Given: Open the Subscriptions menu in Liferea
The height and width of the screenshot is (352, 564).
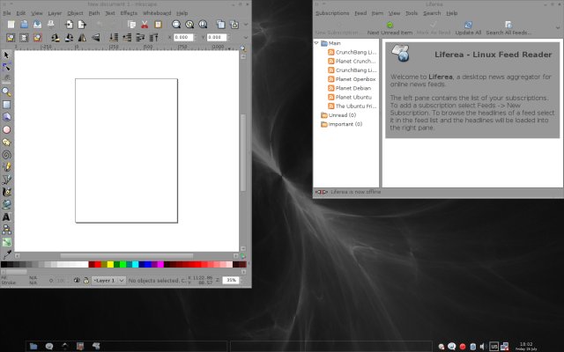Looking at the screenshot, I should point(332,13).
